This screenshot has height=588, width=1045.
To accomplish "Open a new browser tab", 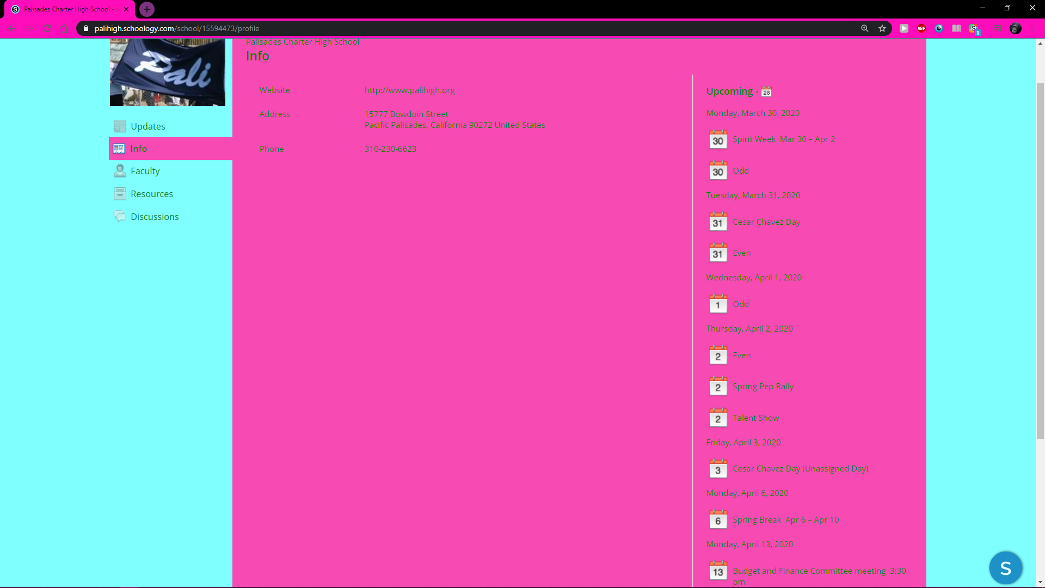I will [x=147, y=9].
